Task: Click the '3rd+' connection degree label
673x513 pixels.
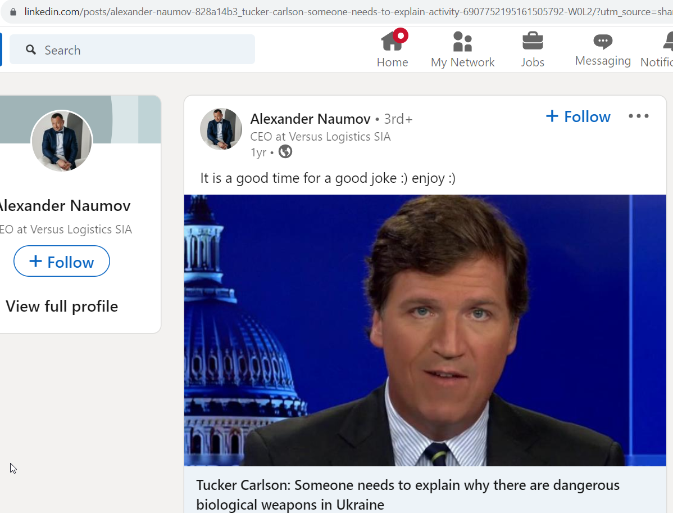Action: [398, 119]
